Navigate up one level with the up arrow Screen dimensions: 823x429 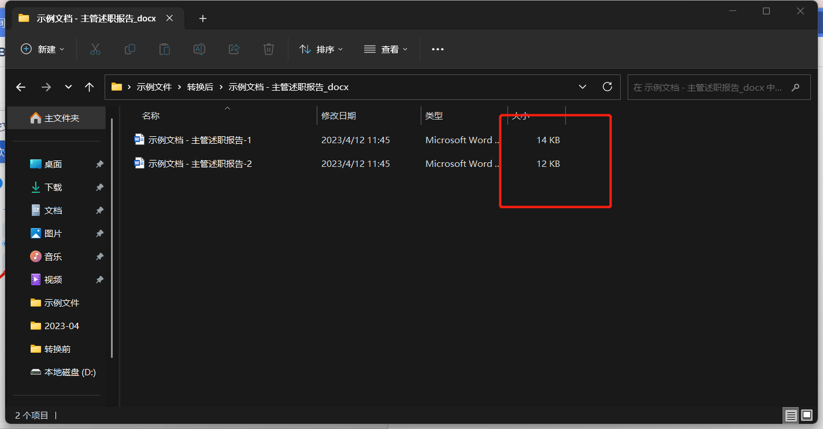click(x=89, y=87)
